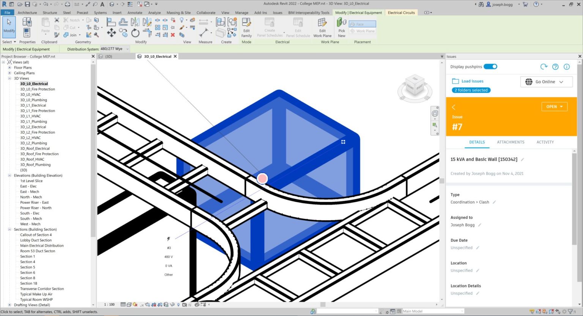Enable the Face placement option
Image resolution: width=583 pixels, height=316 pixels.
[362, 24]
